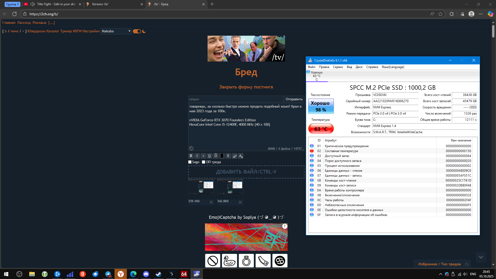
Task: Open the Copilot sidebar icon
Action: click(490, 14)
